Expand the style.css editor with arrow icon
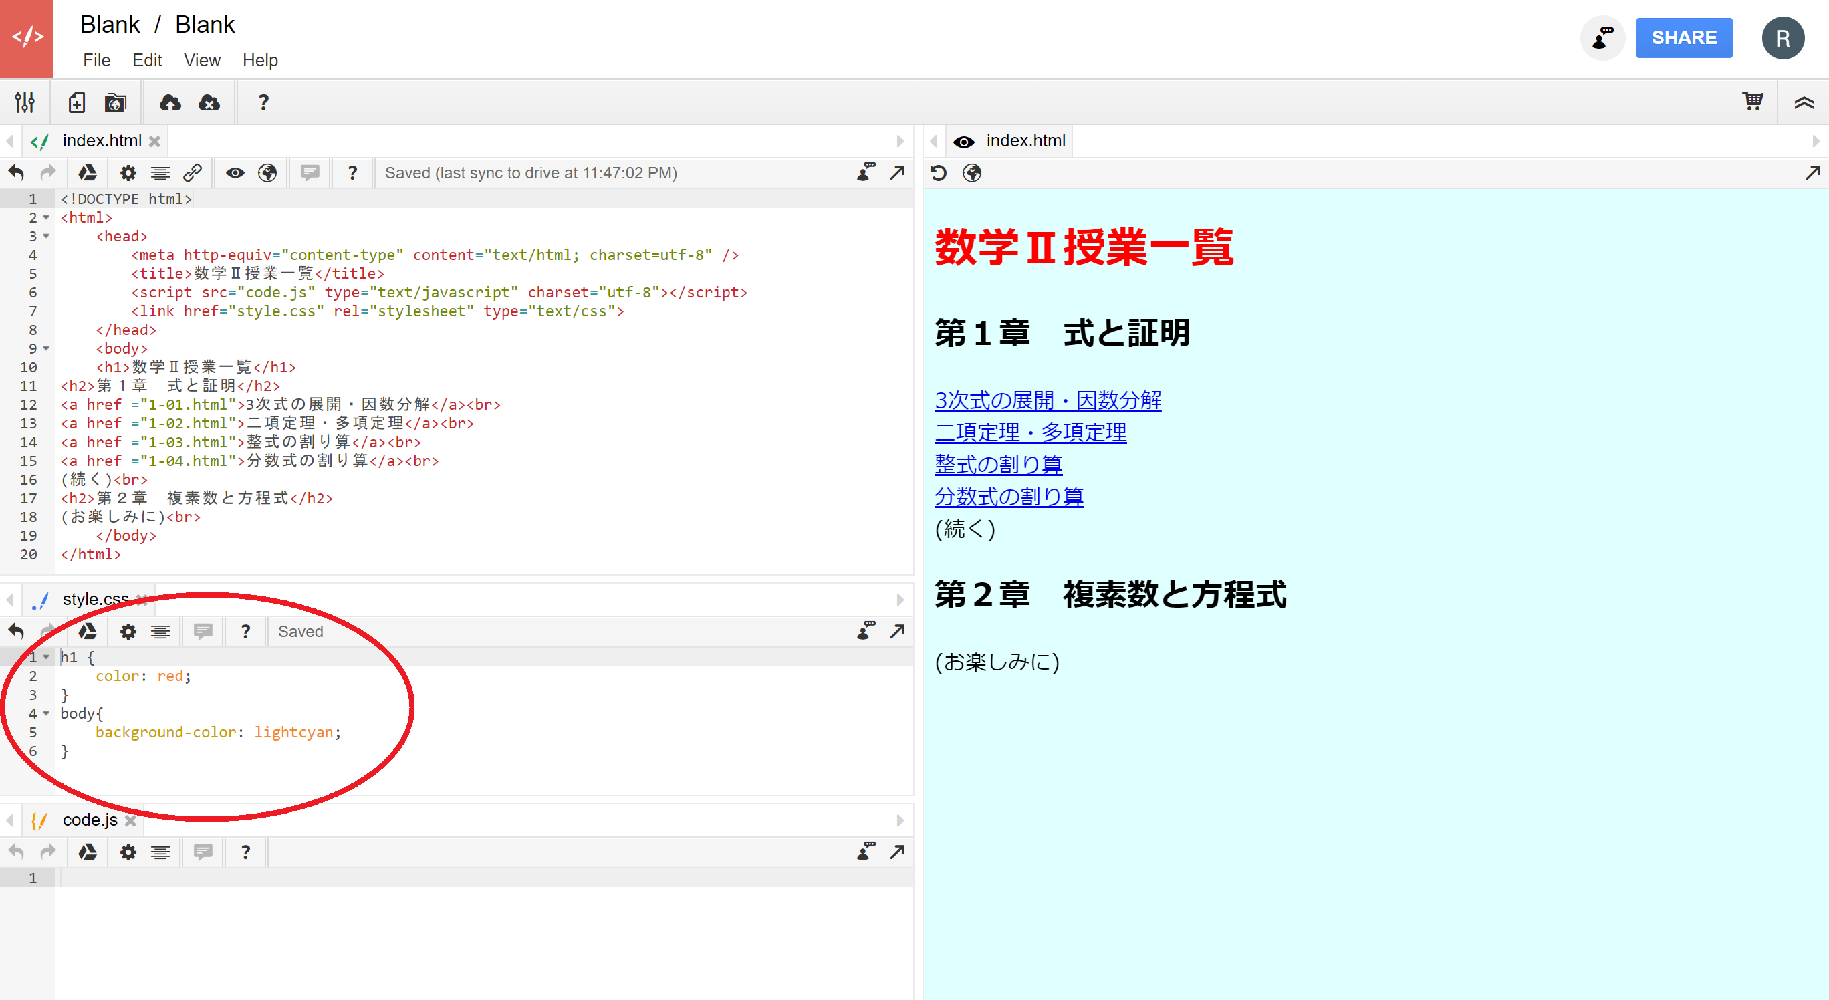1829x1000 pixels. pyautogui.click(x=896, y=631)
